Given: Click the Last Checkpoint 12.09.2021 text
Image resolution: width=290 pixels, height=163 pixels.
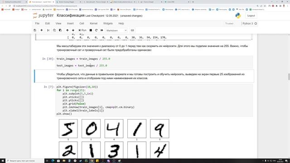Looking at the screenshot, I should pos(101,16).
